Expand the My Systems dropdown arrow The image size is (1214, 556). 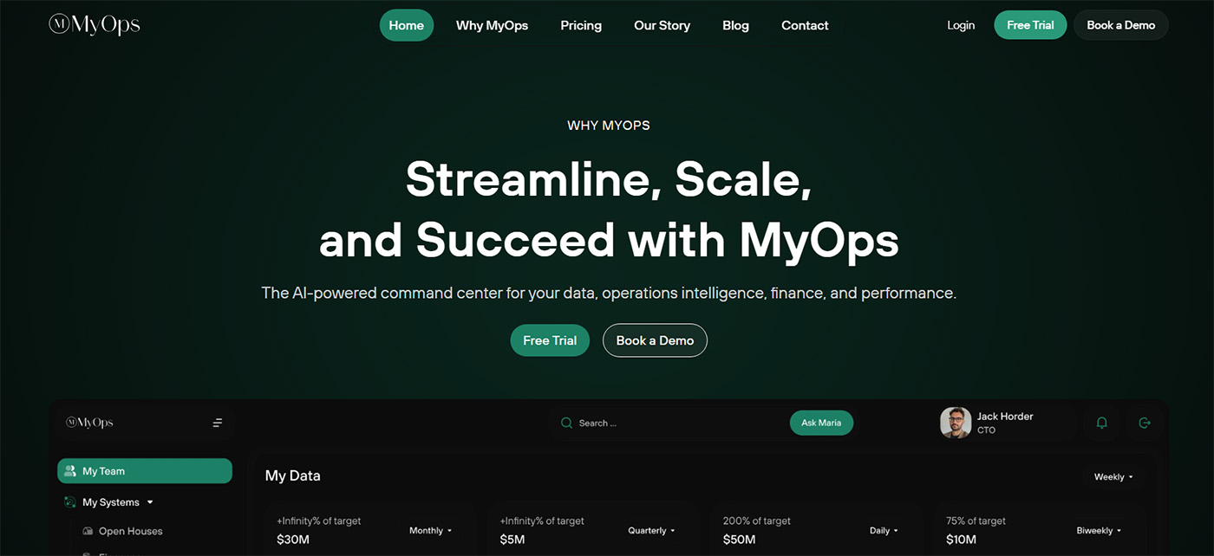click(150, 502)
